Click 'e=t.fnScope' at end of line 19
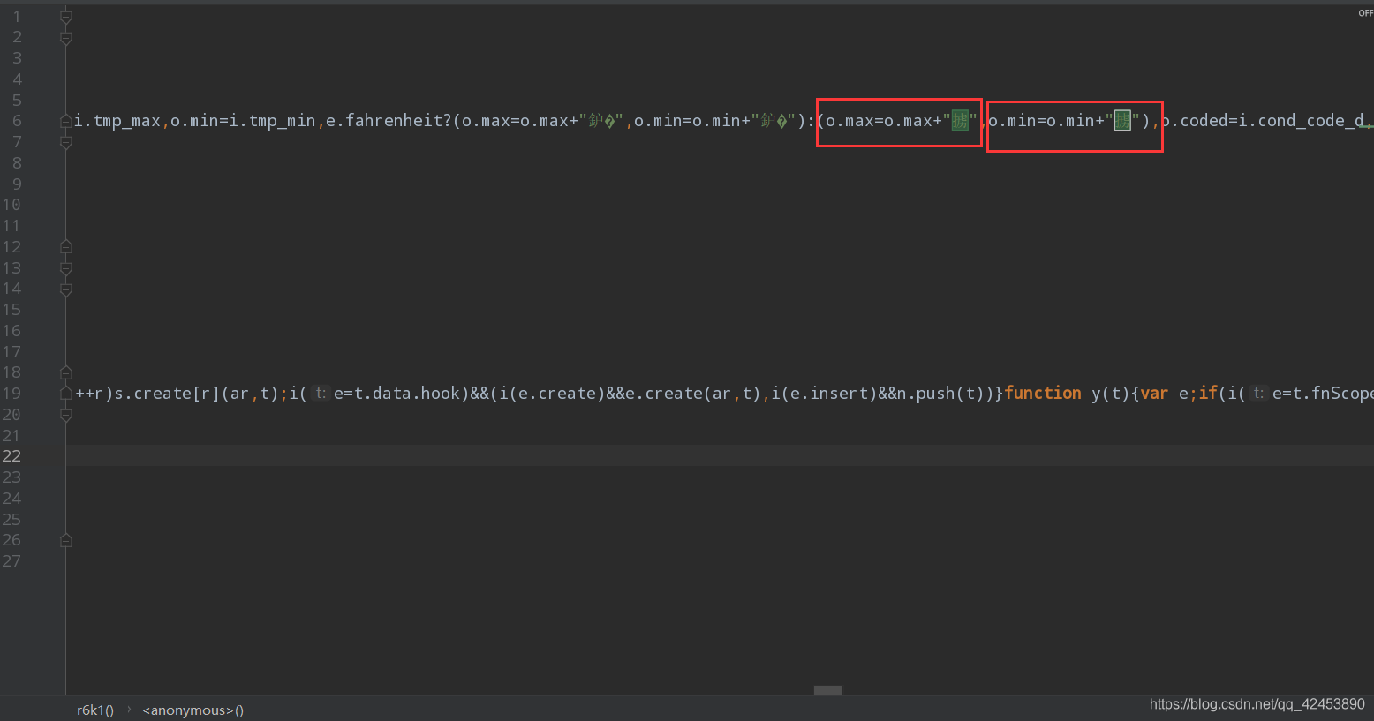The height and width of the screenshot is (721, 1374). (x=1323, y=394)
